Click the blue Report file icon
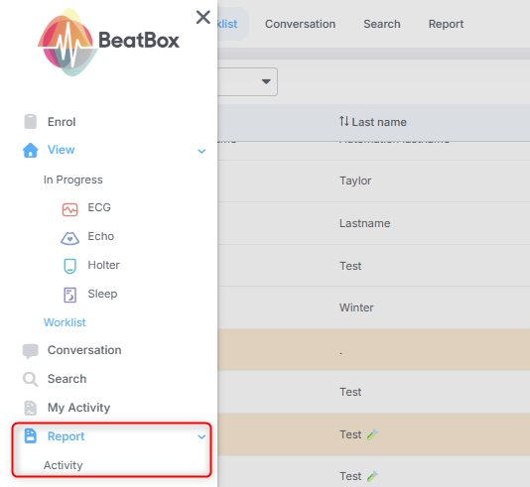 point(31,435)
